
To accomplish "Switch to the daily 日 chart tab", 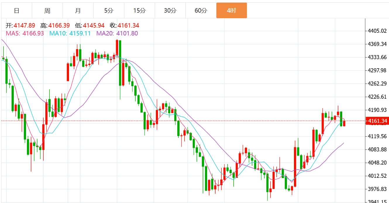I will click(17, 11).
